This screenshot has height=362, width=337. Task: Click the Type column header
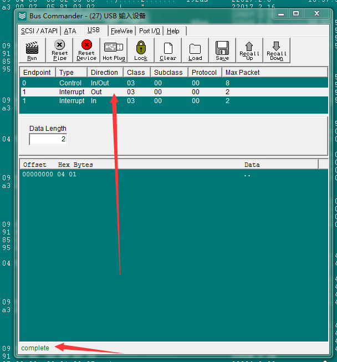click(x=72, y=72)
